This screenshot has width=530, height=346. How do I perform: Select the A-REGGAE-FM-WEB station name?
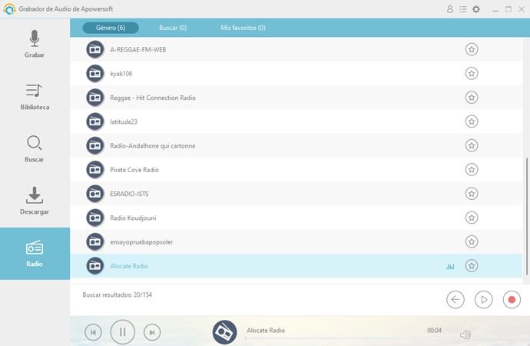pos(138,50)
